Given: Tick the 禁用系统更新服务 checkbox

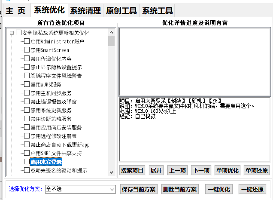Looking at the screenshot, I should coord(27,110).
